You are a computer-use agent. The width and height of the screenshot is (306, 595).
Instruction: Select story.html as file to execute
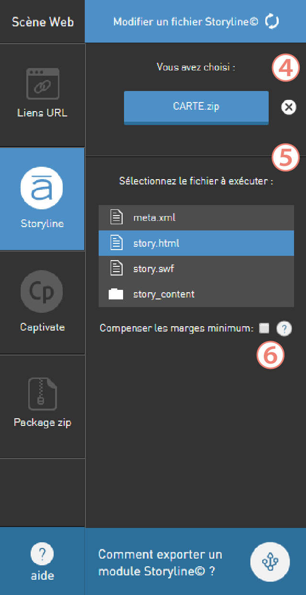click(x=196, y=243)
